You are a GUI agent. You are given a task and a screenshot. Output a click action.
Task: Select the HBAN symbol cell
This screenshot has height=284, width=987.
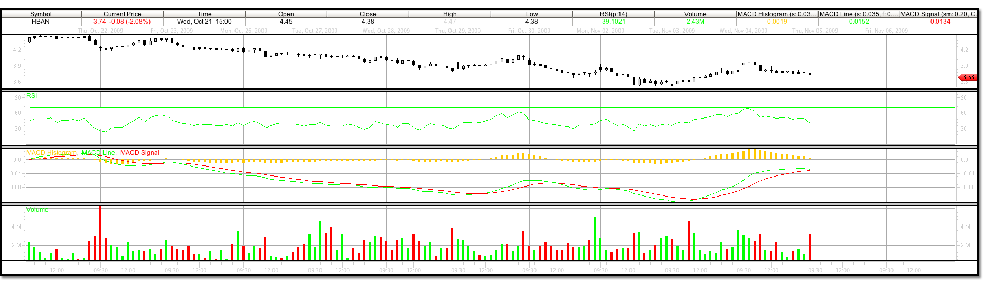[x=41, y=22]
